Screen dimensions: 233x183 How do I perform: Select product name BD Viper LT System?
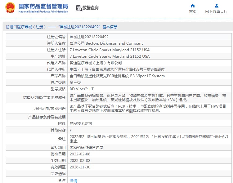click(x=117, y=76)
